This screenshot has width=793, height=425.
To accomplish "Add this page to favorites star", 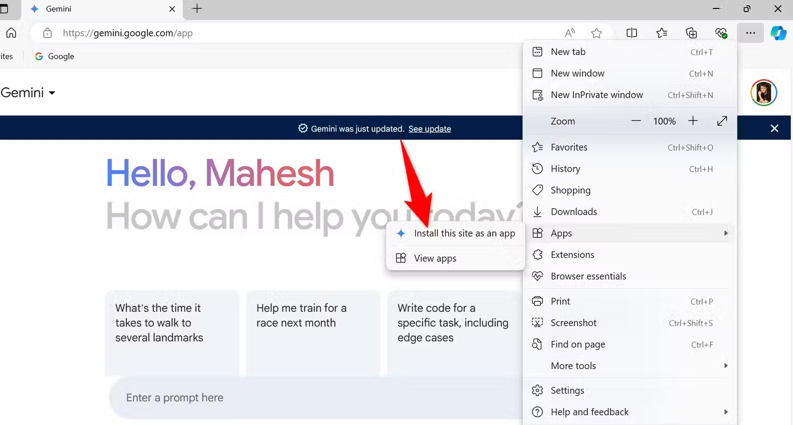I will point(596,33).
